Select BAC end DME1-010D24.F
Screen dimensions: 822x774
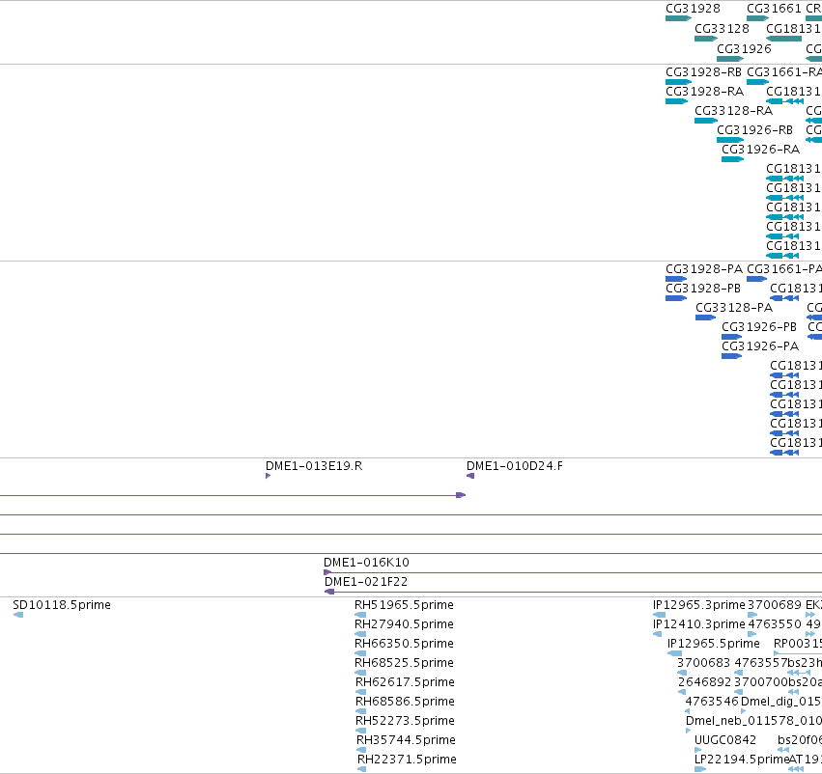point(470,476)
